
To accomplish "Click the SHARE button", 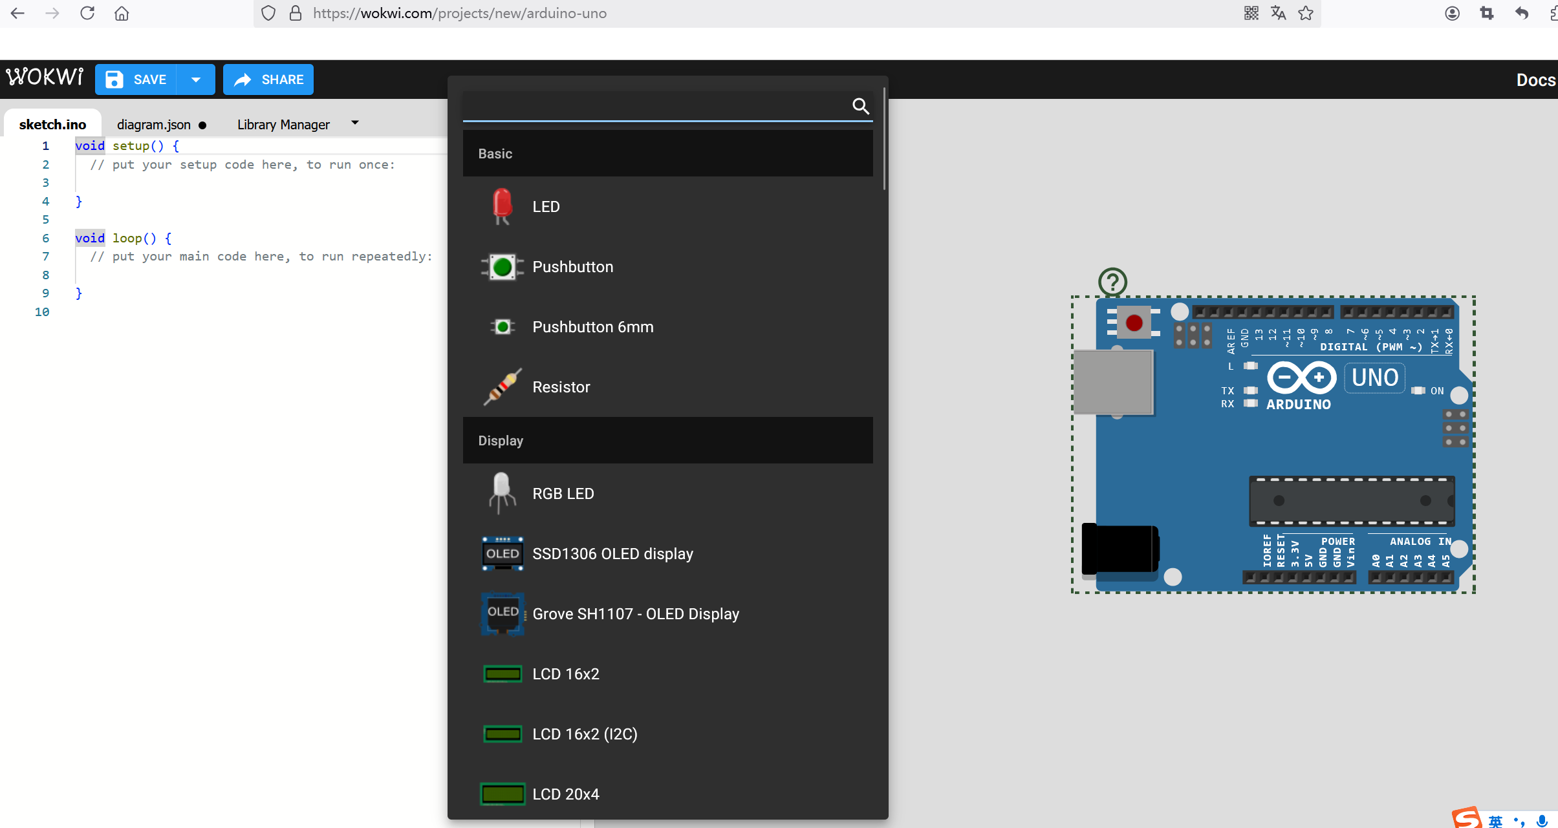I will point(268,80).
